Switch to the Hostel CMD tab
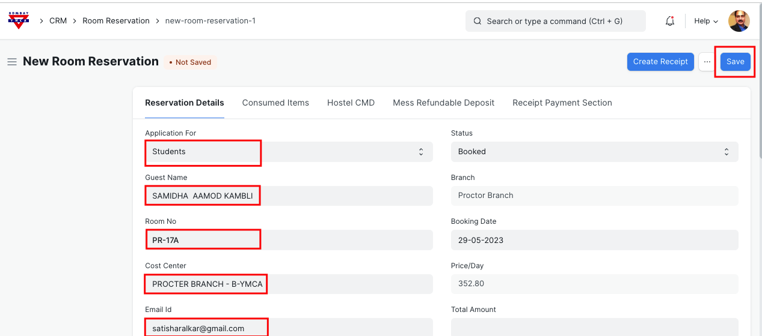Screen dimensions: 762x336 point(351,103)
